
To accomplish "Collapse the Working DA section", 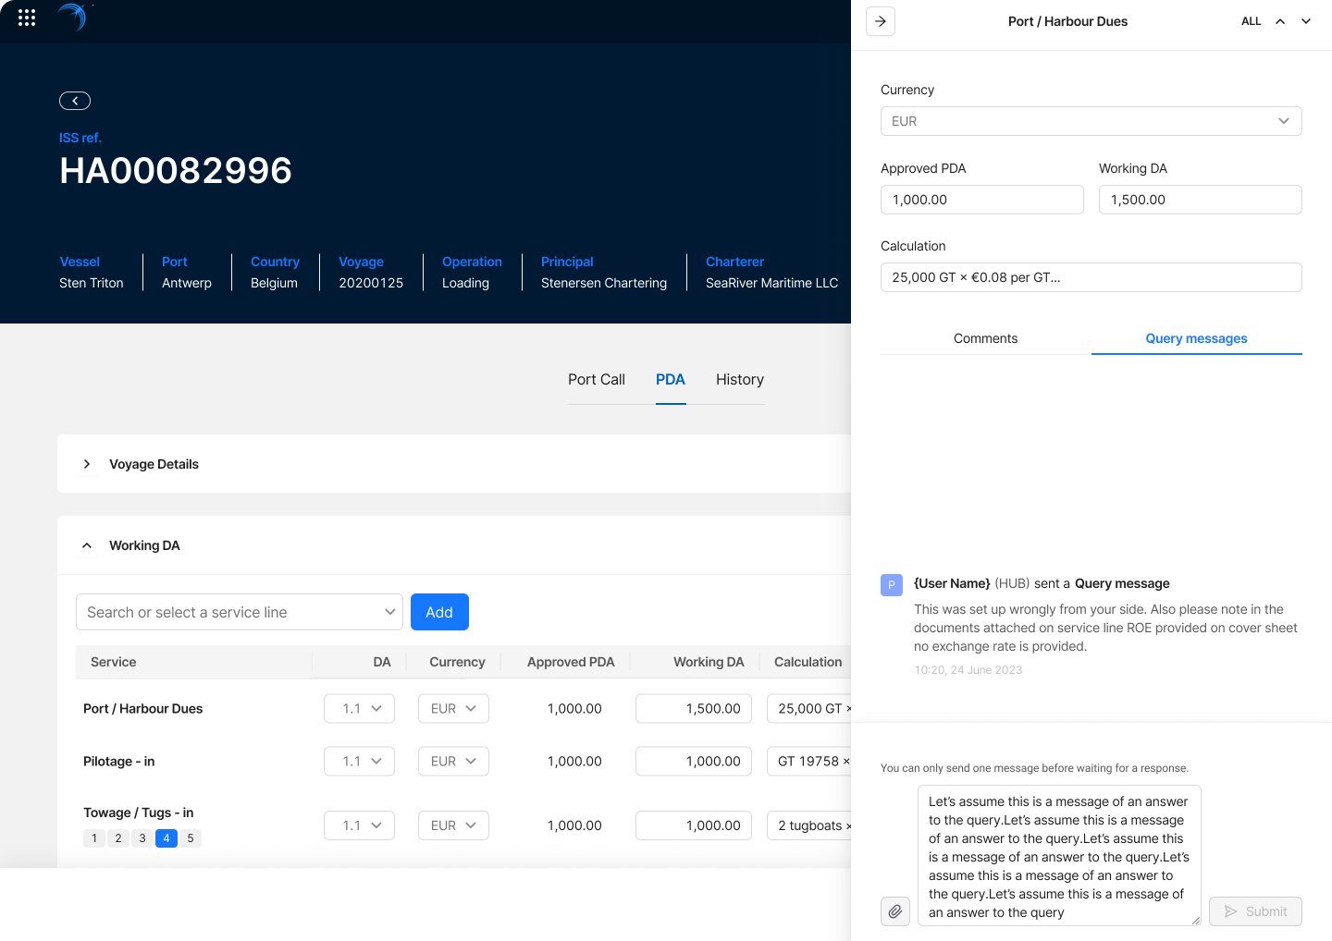I will tap(87, 545).
